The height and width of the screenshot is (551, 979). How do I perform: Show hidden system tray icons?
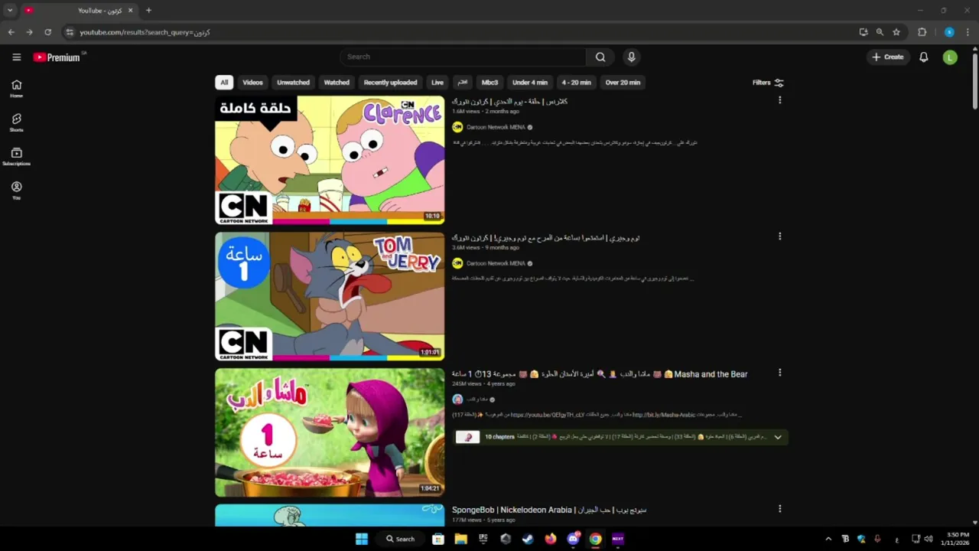[828, 539]
